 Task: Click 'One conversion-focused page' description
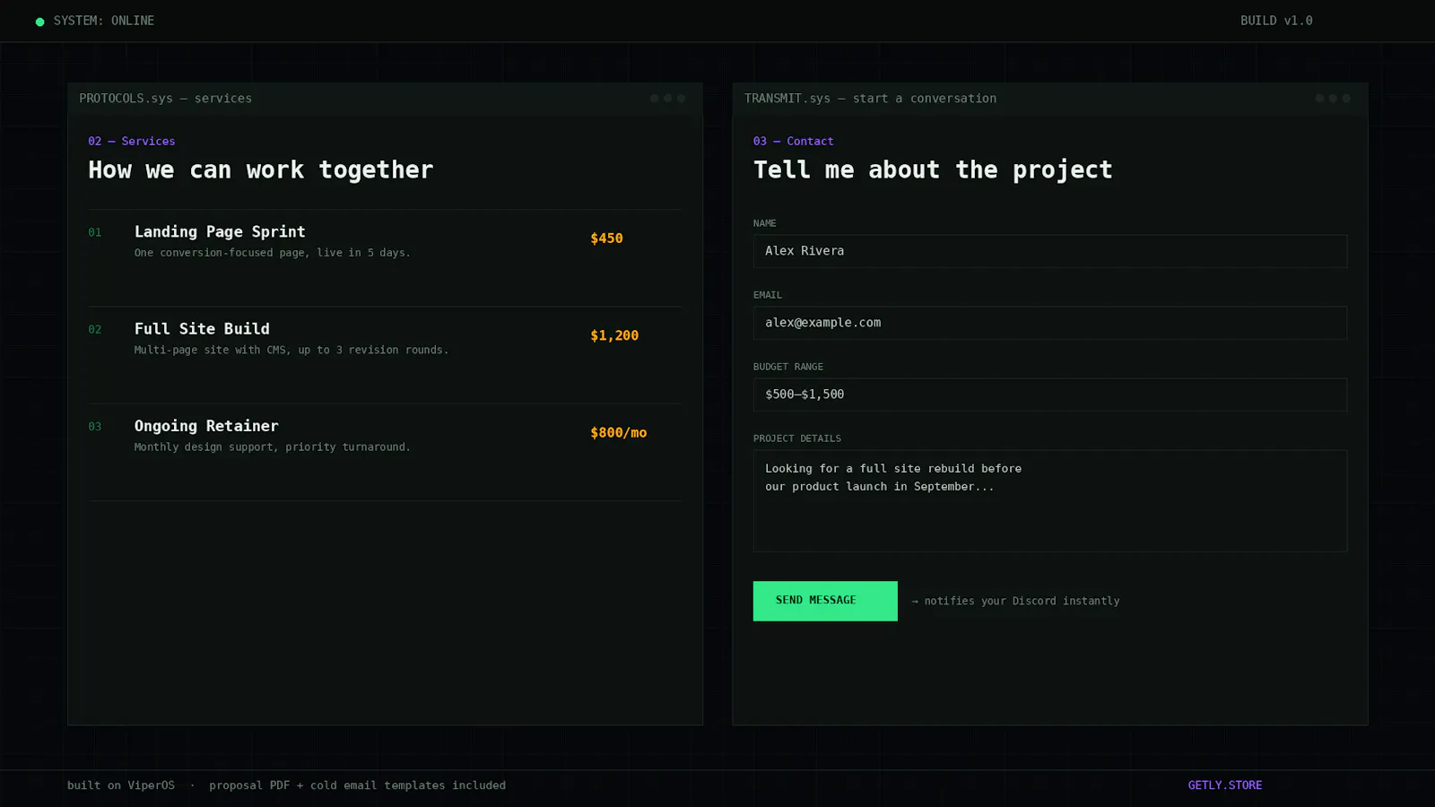point(273,253)
